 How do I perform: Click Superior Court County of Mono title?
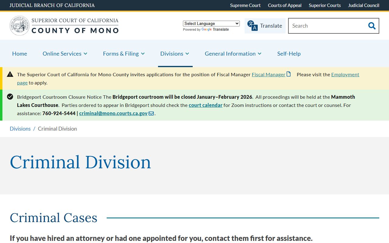coord(75,26)
